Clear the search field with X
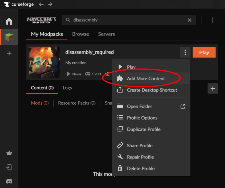The width and height of the screenshot is (225, 188). (189, 20)
